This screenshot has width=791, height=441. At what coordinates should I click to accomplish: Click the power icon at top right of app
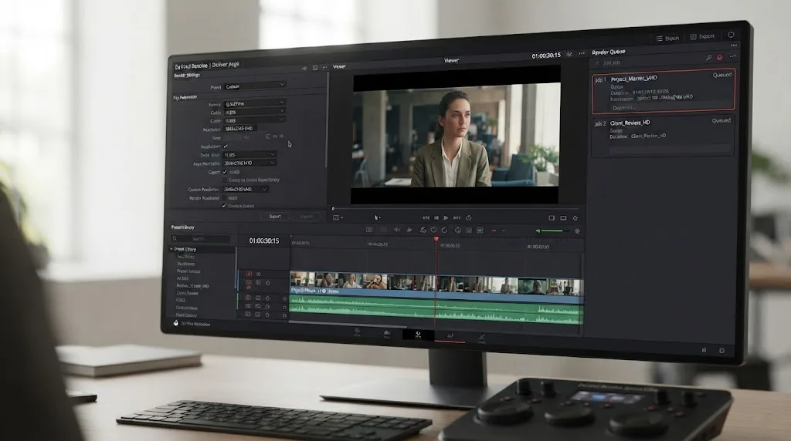pos(731,35)
